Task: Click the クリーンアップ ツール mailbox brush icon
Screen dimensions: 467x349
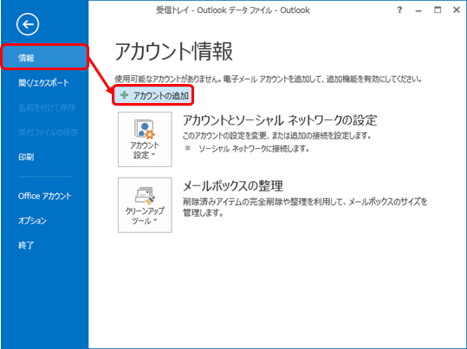Action: (x=145, y=196)
